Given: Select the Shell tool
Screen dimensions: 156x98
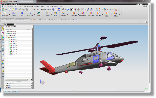Looking at the screenshot, I should (55, 14).
